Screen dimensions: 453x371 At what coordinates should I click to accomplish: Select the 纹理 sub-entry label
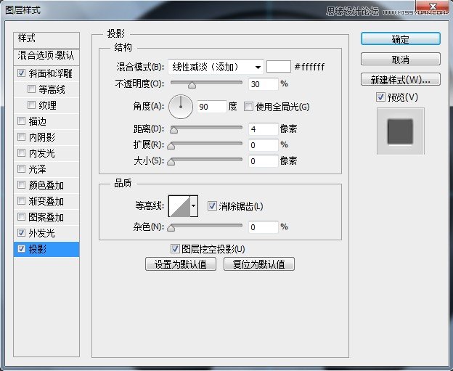[47, 105]
